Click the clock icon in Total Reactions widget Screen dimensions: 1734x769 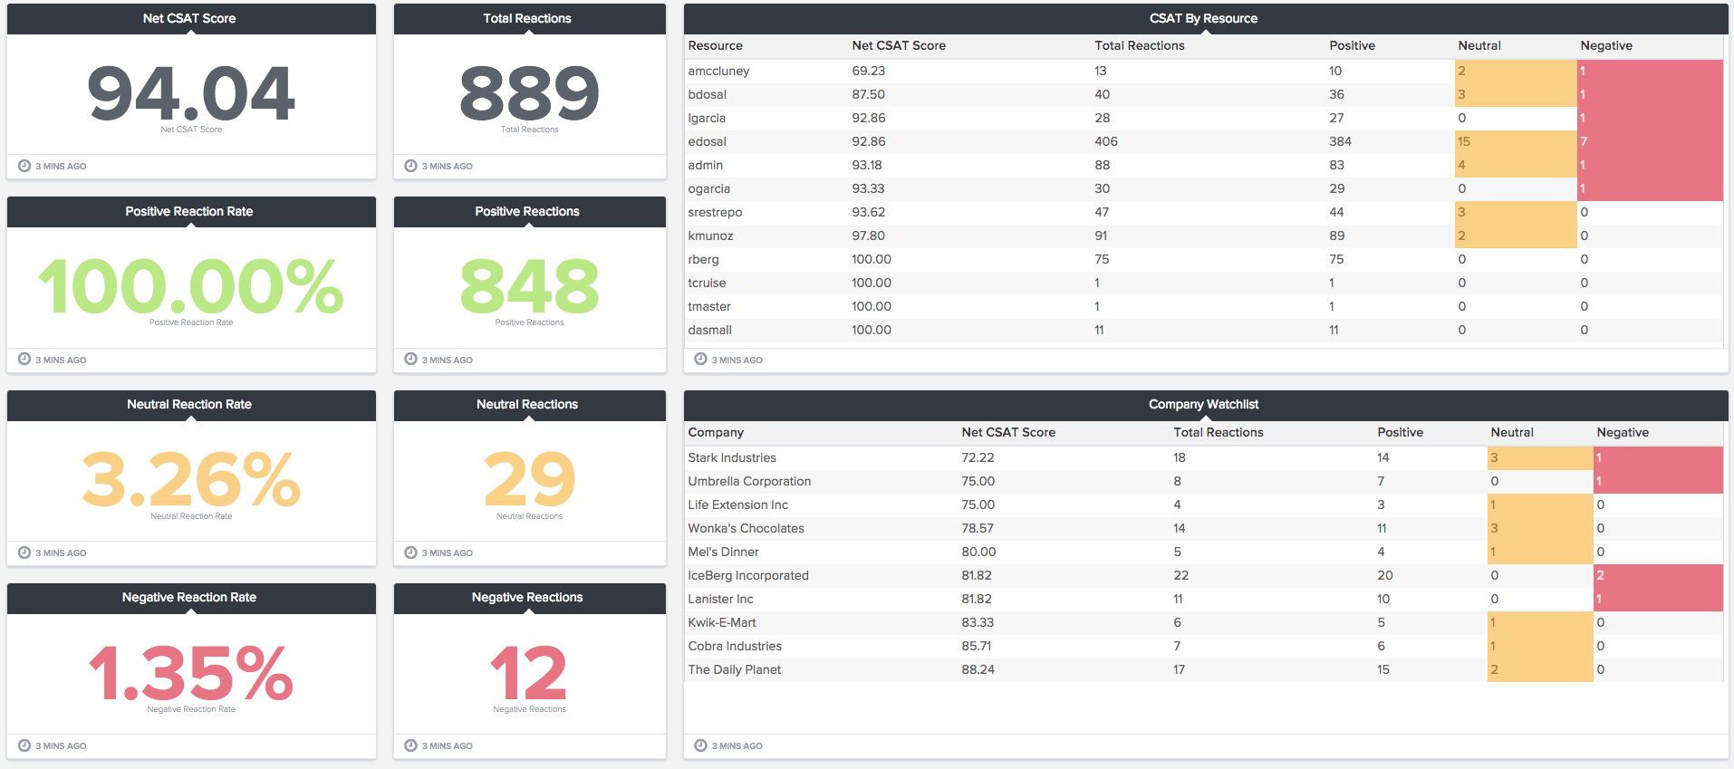pos(410,166)
